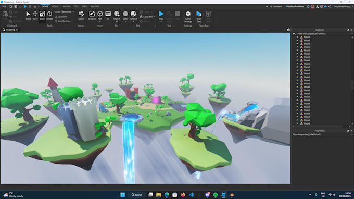
Task: Expand the Color dropdown arrow
Action: click(x=125, y=22)
